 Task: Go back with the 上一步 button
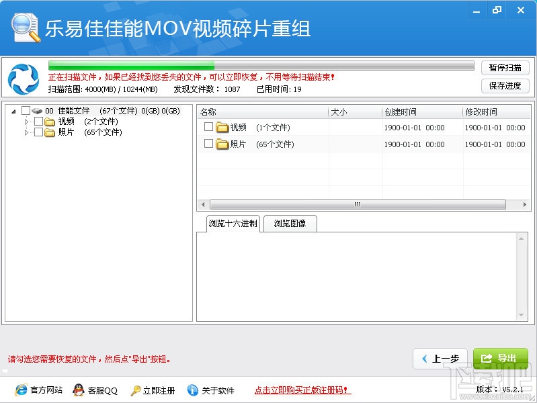coord(440,359)
